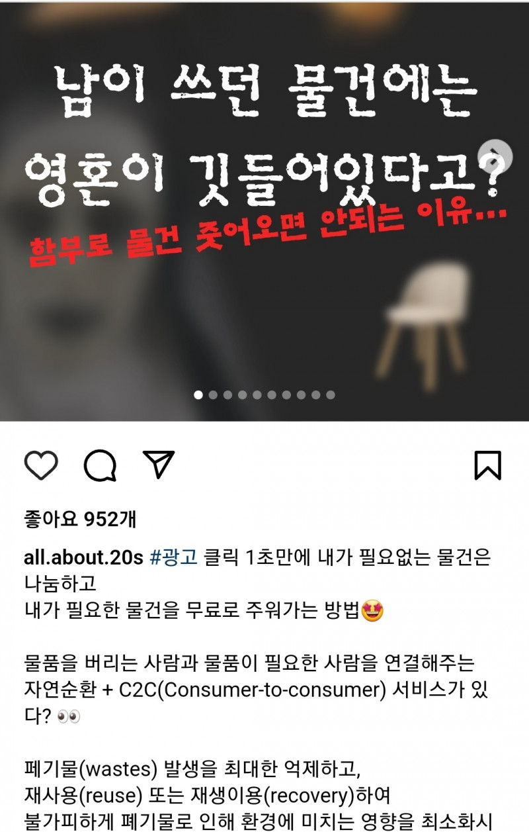Save the post with the bookmark icon

[488, 465]
